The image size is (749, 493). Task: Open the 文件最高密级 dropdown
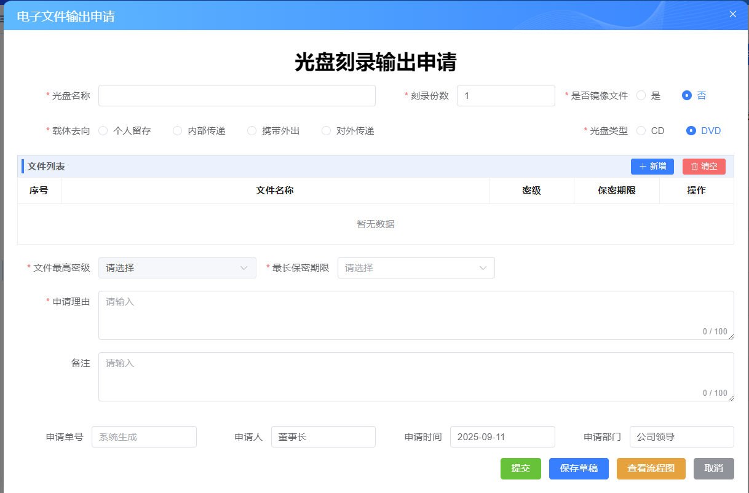coord(177,268)
